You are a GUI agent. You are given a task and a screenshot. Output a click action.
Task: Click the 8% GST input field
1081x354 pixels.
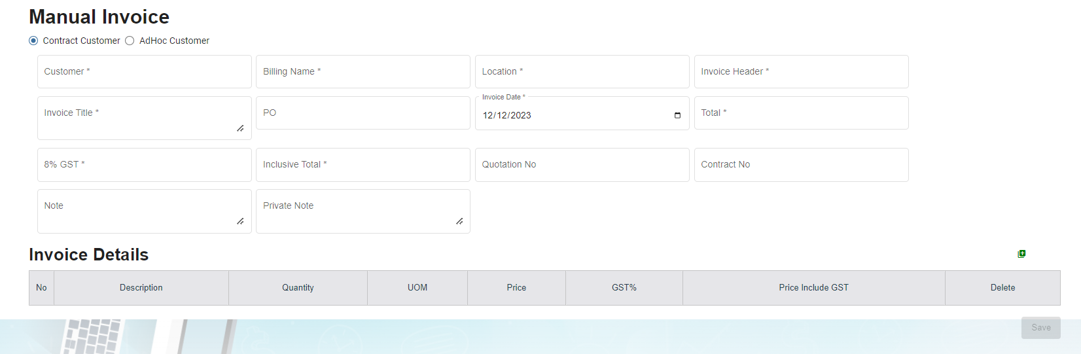pos(144,165)
